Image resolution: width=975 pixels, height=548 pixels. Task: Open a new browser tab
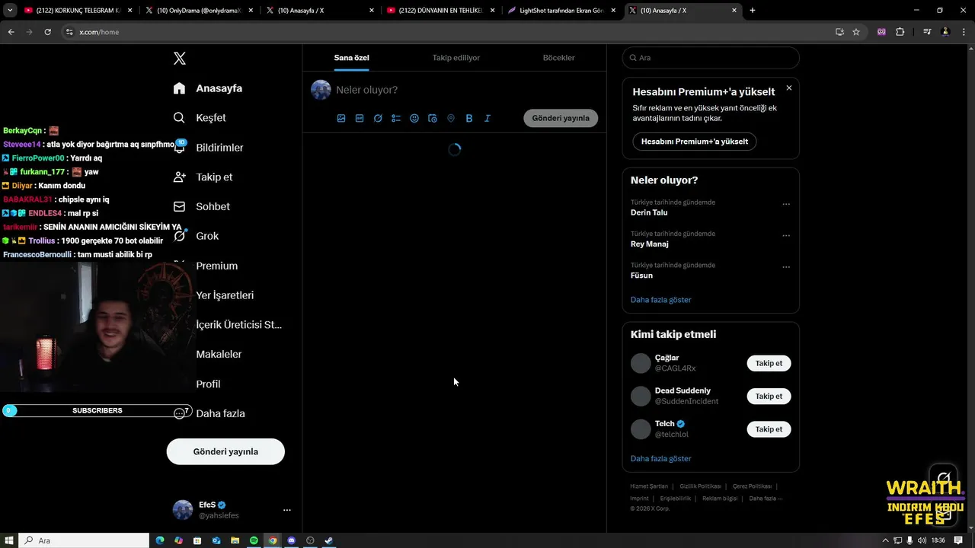point(753,11)
